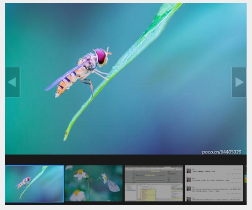252x210 pixels.
Task: Go to the previous slide with the left arrow
Action: click(x=12, y=82)
